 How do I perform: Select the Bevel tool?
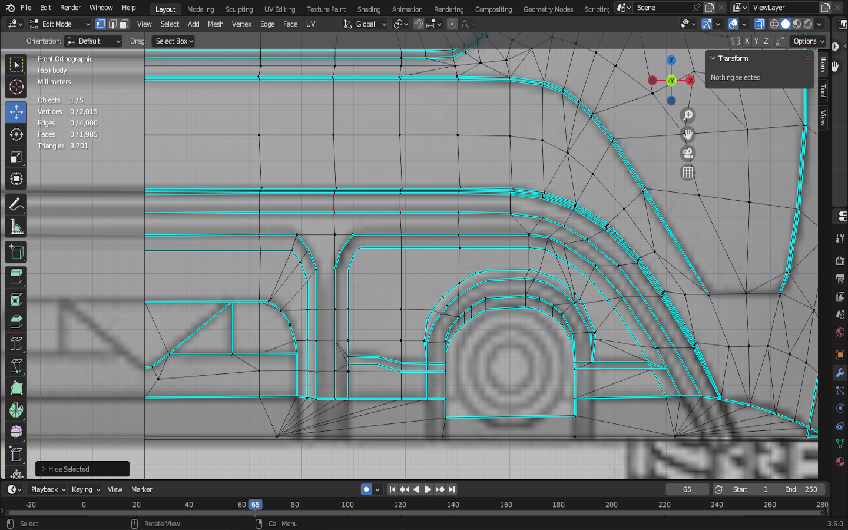16,322
